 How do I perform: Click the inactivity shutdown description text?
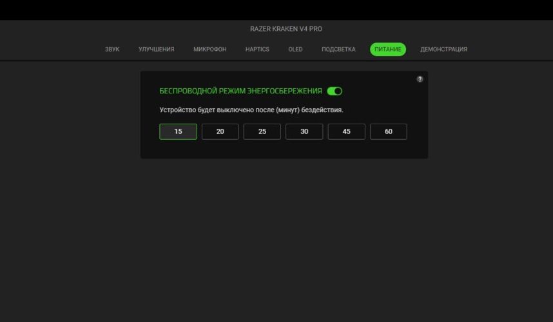251,110
